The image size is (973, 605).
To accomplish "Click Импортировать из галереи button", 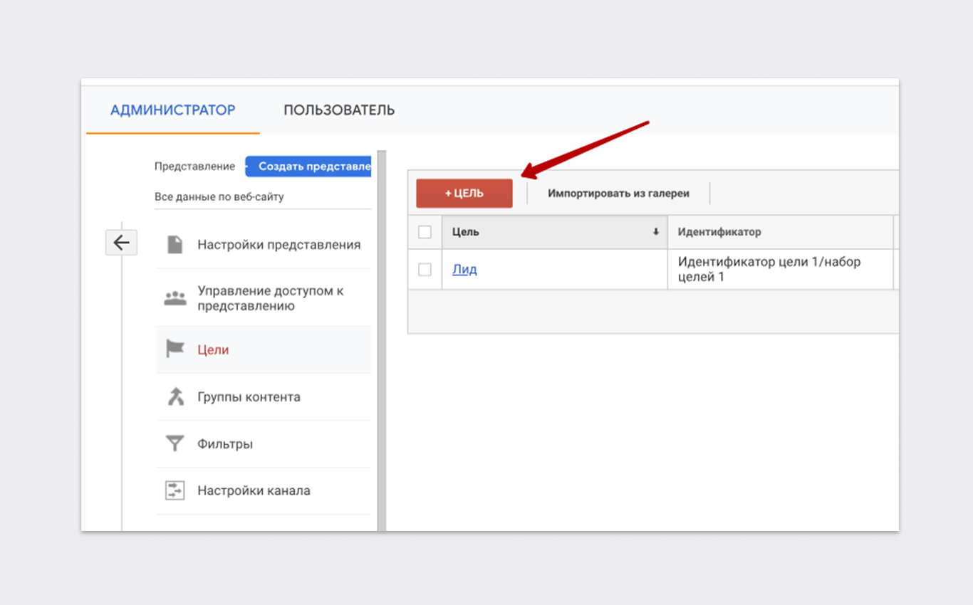I will point(618,194).
